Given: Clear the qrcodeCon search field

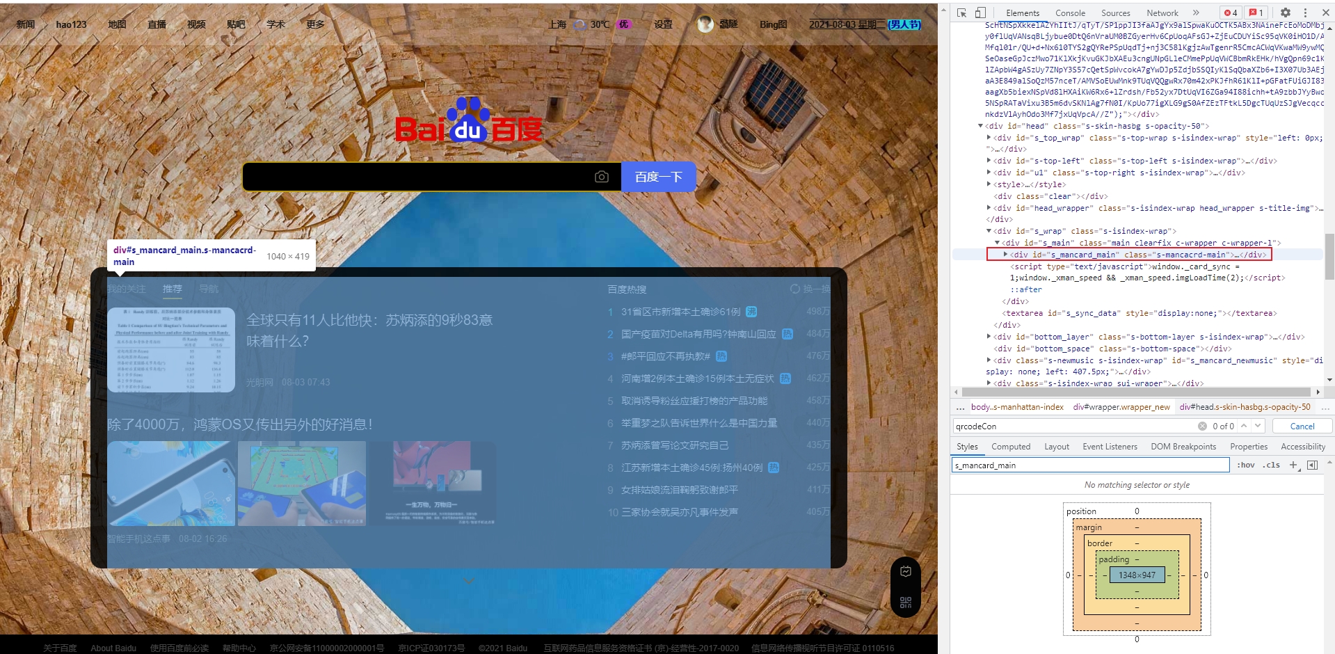Looking at the screenshot, I should (1202, 426).
